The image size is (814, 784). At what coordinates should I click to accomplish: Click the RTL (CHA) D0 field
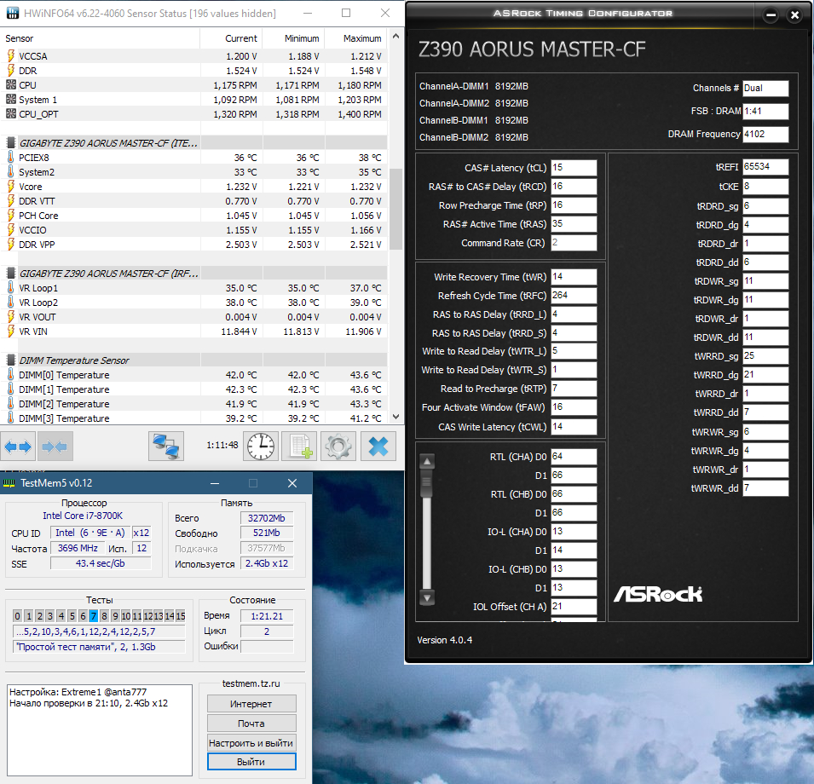point(574,457)
